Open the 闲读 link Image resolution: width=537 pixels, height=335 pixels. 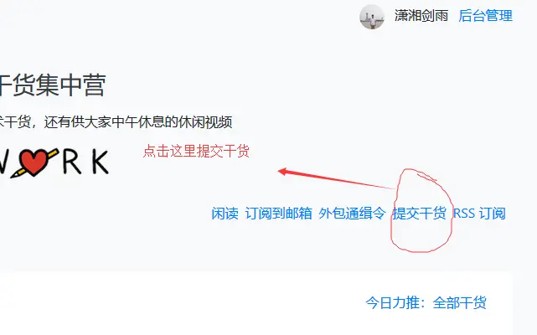(x=225, y=214)
